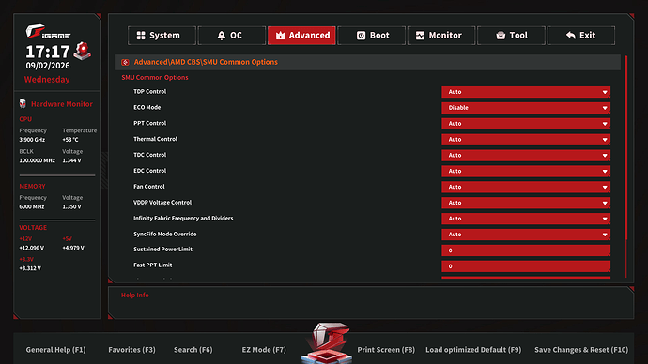
Task: Click the ECO Mode label
Action: (x=147, y=107)
